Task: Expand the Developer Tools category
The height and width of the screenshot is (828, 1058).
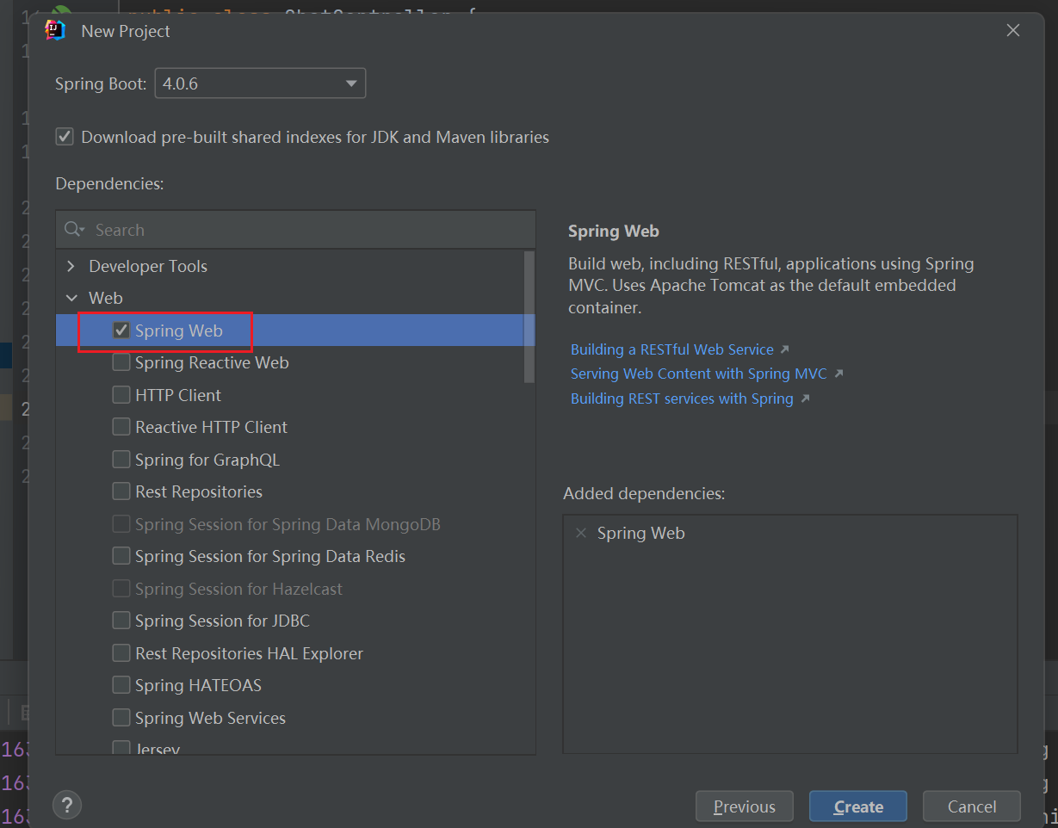Action: pyautogui.click(x=71, y=267)
